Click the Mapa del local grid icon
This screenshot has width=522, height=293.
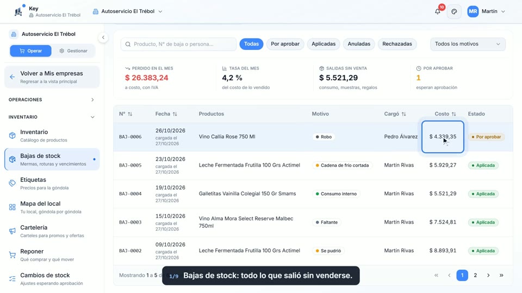click(x=13, y=207)
